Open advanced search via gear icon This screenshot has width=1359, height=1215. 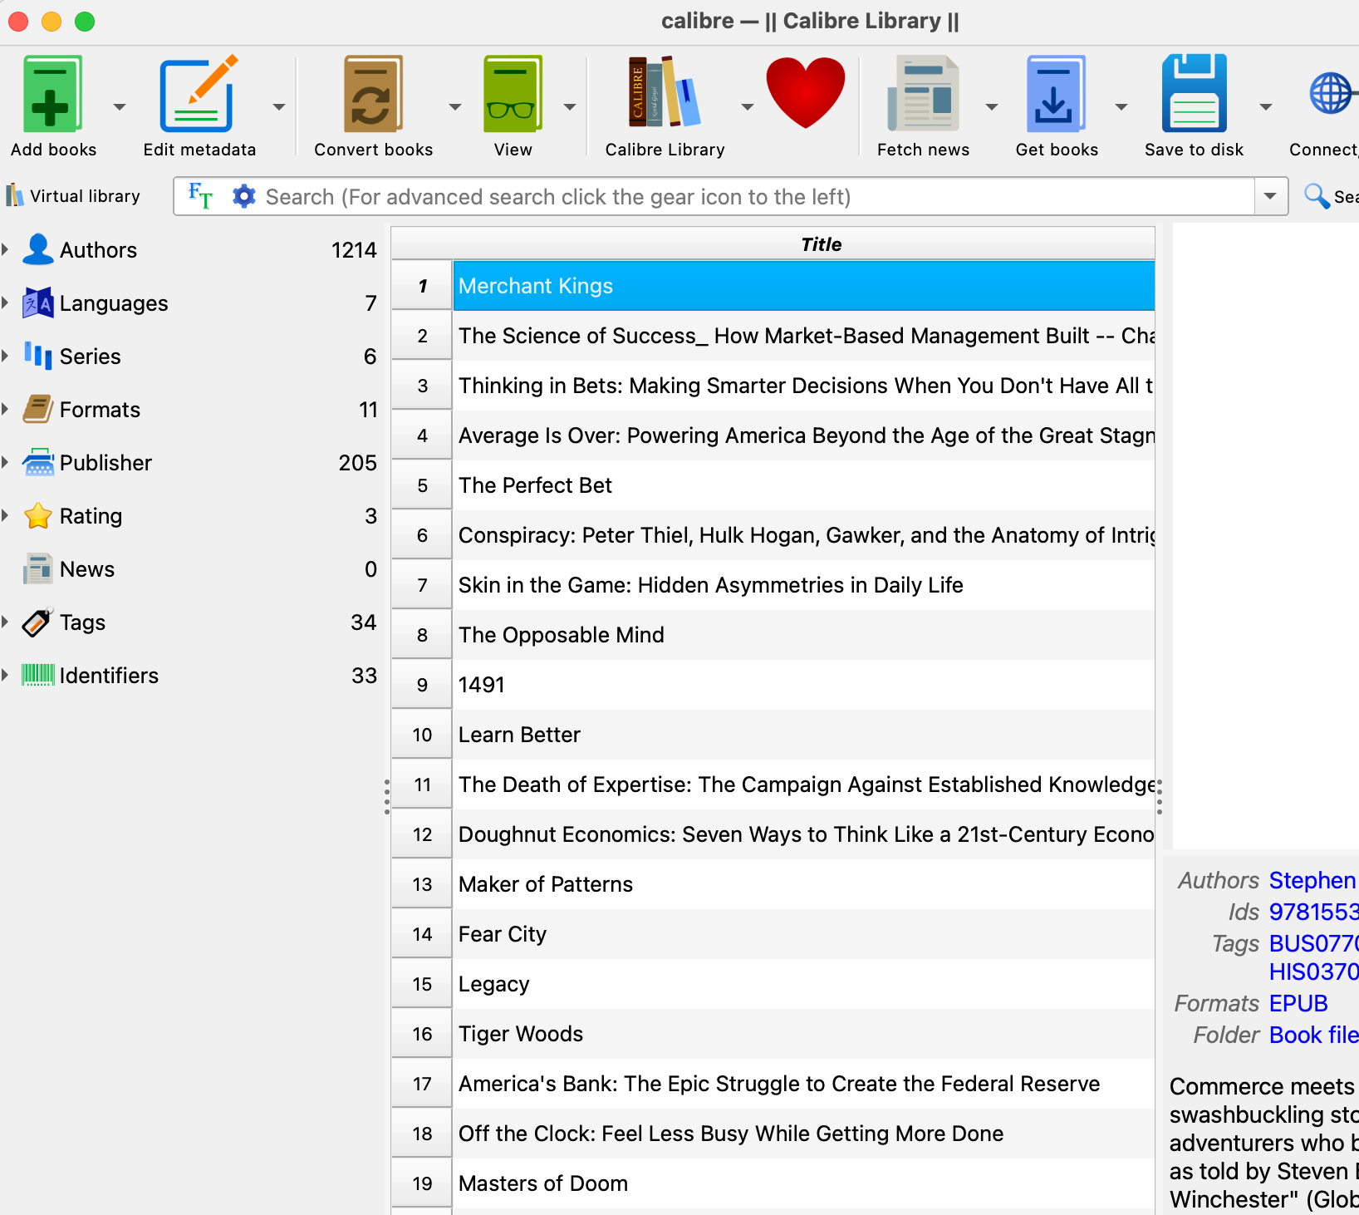[x=243, y=196]
